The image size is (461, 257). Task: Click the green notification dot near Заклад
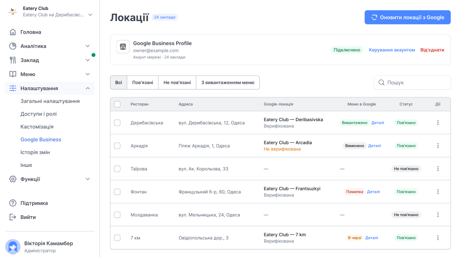[93, 55]
